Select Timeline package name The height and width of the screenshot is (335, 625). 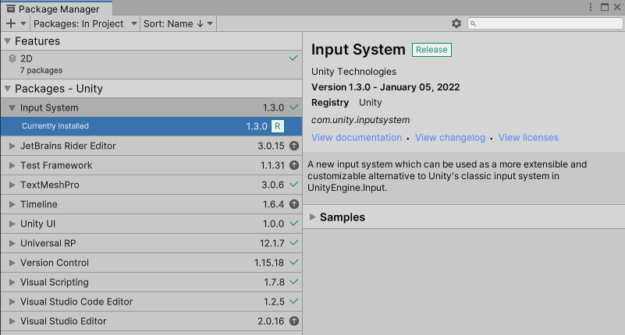click(39, 204)
